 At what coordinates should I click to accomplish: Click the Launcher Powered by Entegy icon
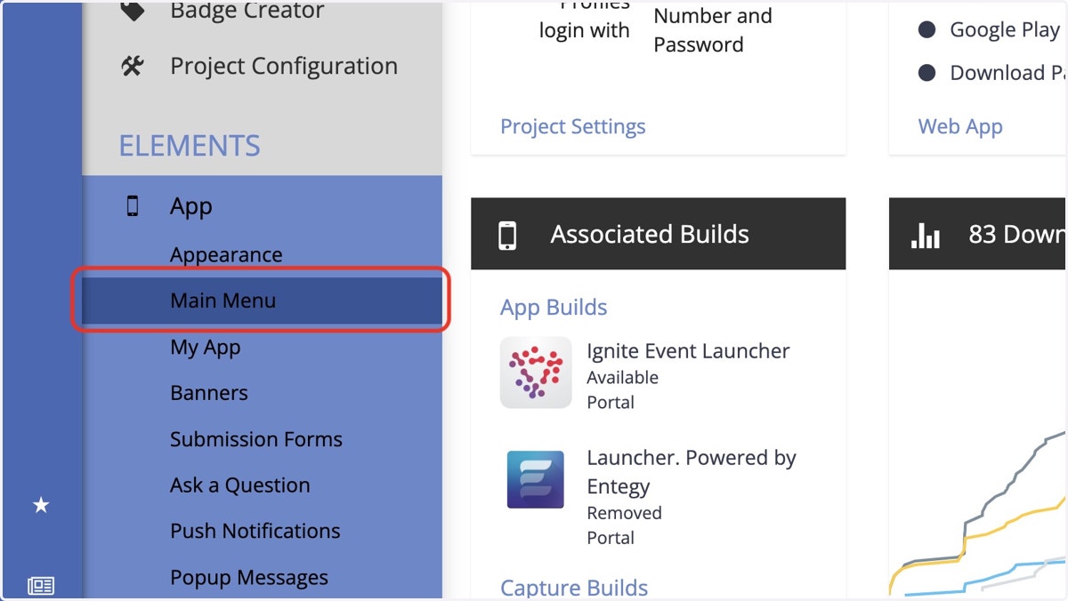[536, 480]
